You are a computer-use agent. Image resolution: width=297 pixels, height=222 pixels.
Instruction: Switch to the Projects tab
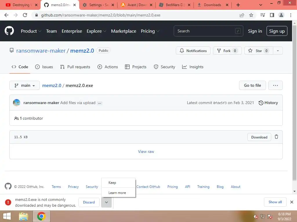tap(136, 67)
